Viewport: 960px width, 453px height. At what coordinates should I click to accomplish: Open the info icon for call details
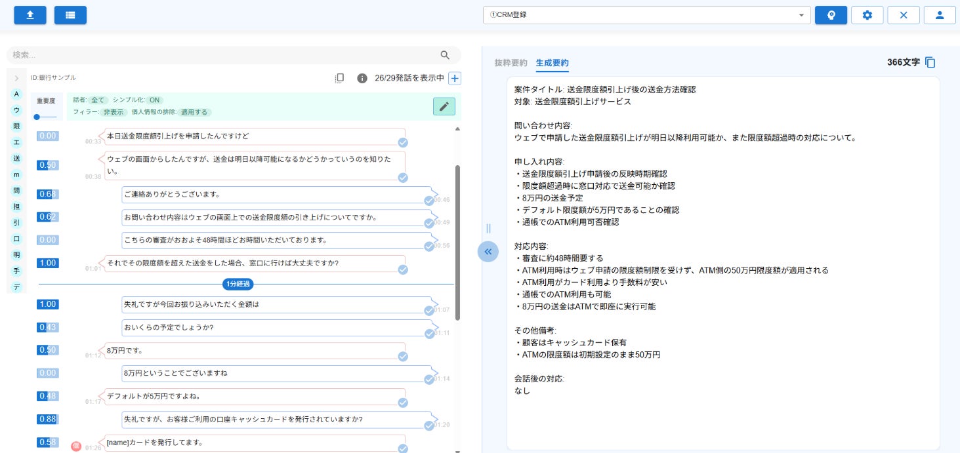[x=362, y=78]
